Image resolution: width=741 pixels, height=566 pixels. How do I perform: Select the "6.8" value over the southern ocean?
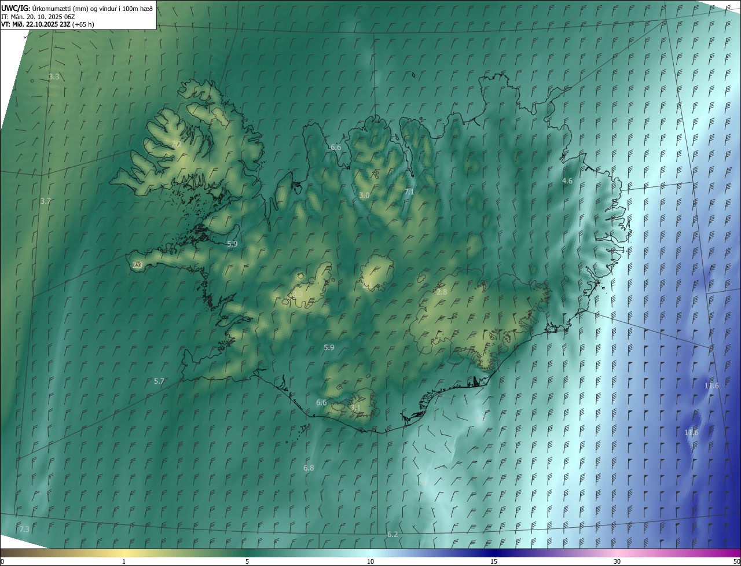[x=309, y=468]
